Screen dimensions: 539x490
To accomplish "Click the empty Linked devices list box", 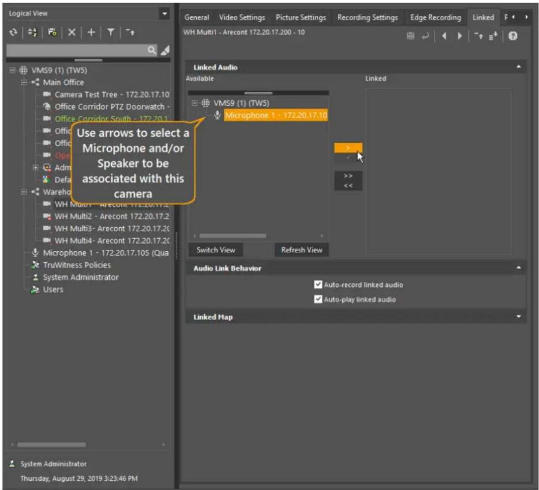I will pos(438,171).
